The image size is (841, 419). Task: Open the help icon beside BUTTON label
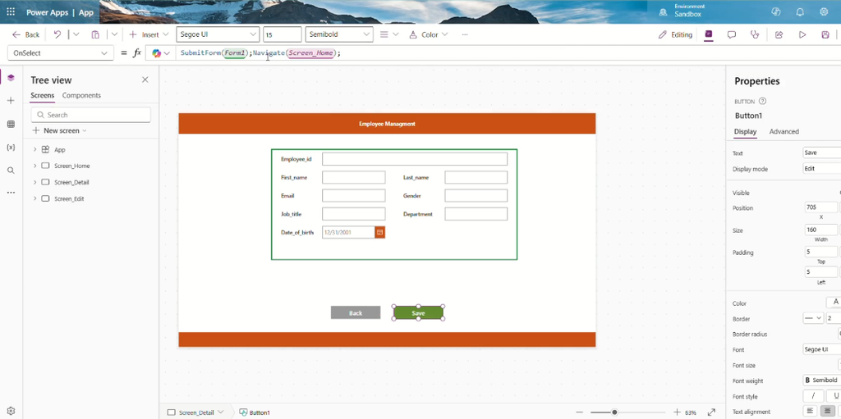[763, 101]
